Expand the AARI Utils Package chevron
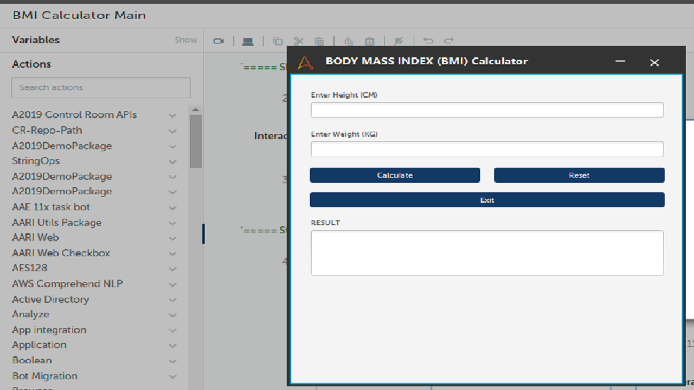Image resolution: width=694 pixels, height=390 pixels. pos(172,223)
